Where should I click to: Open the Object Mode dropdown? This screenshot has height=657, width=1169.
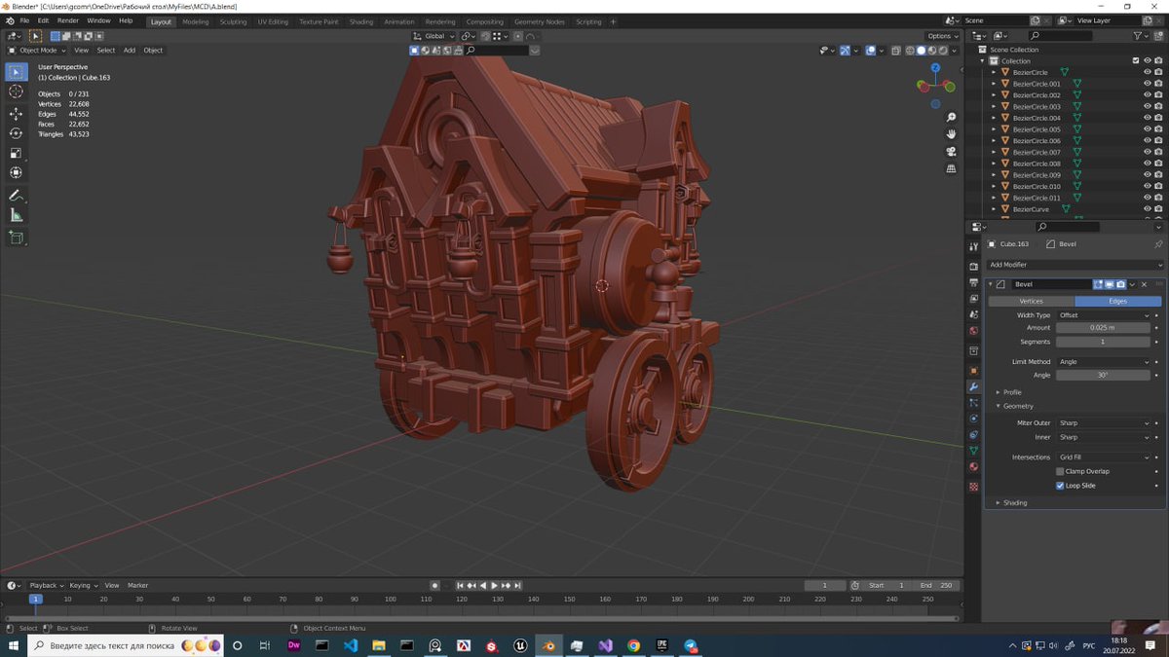coord(37,51)
